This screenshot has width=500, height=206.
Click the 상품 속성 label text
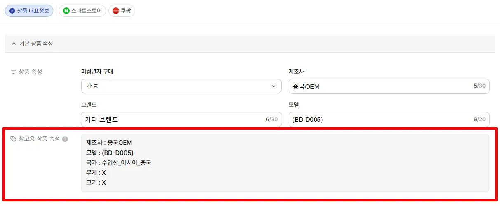(30, 72)
